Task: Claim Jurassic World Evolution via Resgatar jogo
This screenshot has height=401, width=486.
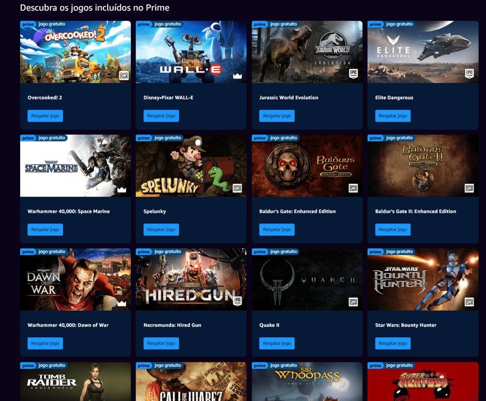Action: tap(277, 116)
